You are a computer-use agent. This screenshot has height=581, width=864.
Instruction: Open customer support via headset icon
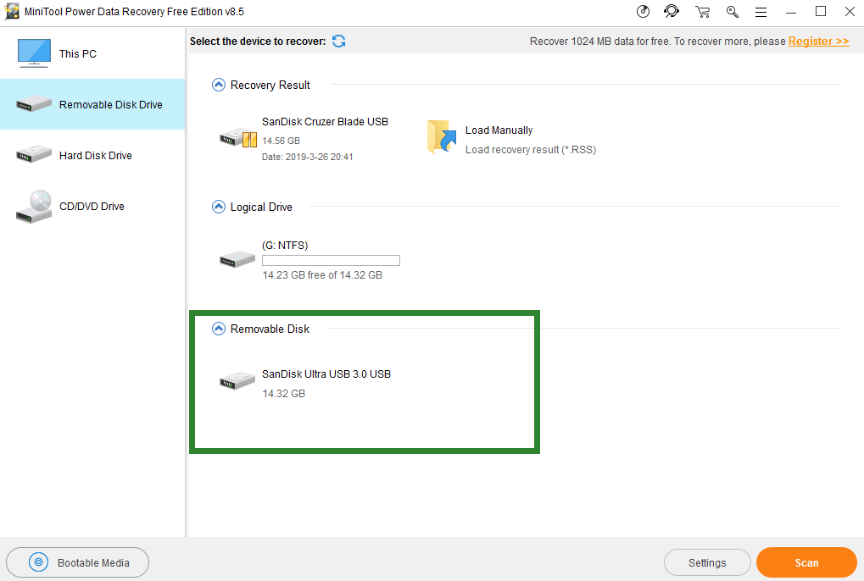click(x=672, y=11)
